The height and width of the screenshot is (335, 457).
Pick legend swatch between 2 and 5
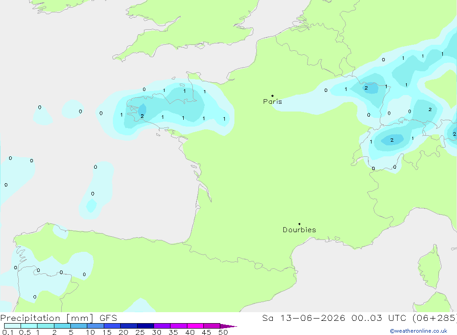(x=62, y=326)
